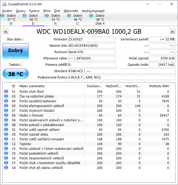
Task: Click status orb for attribute 07 chybných hledání
Action: point(6,110)
